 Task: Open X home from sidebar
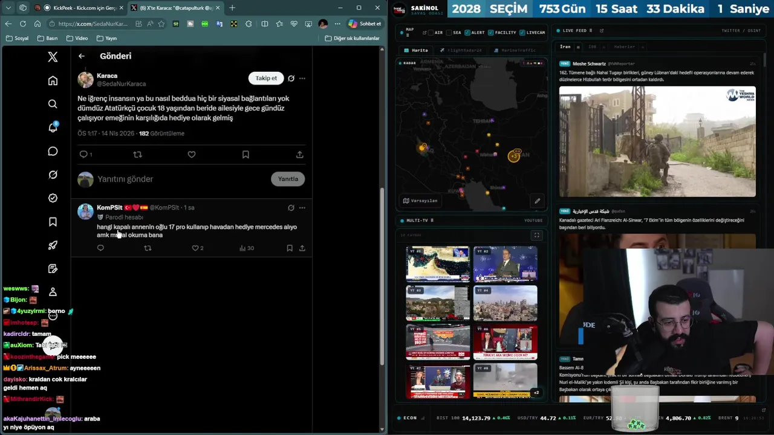(x=53, y=81)
